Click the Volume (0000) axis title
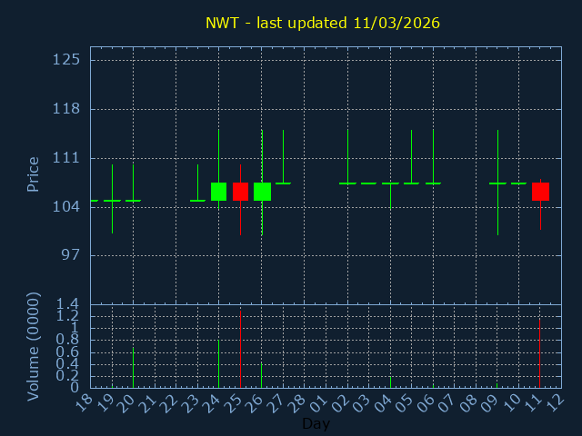This screenshot has height=436, width=582. pyautogui.click(x=34, y=346)
